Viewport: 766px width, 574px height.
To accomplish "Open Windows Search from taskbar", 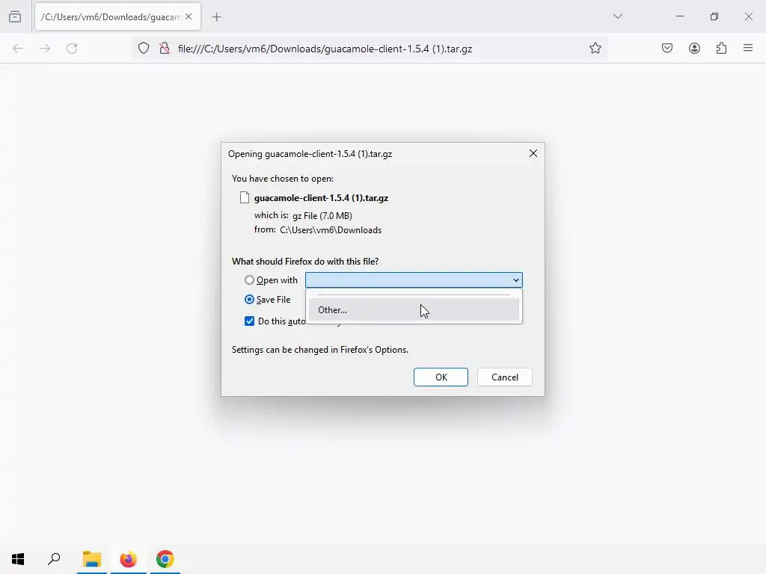I will coord(54,559).
